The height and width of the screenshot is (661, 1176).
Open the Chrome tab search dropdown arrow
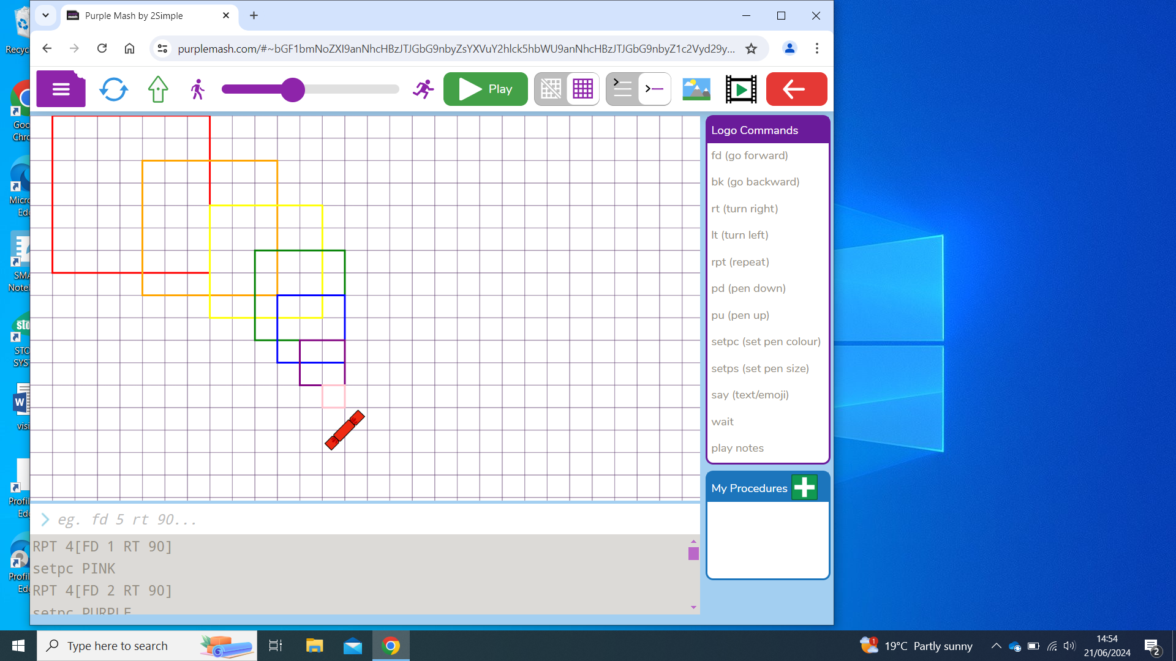[45, 15]
